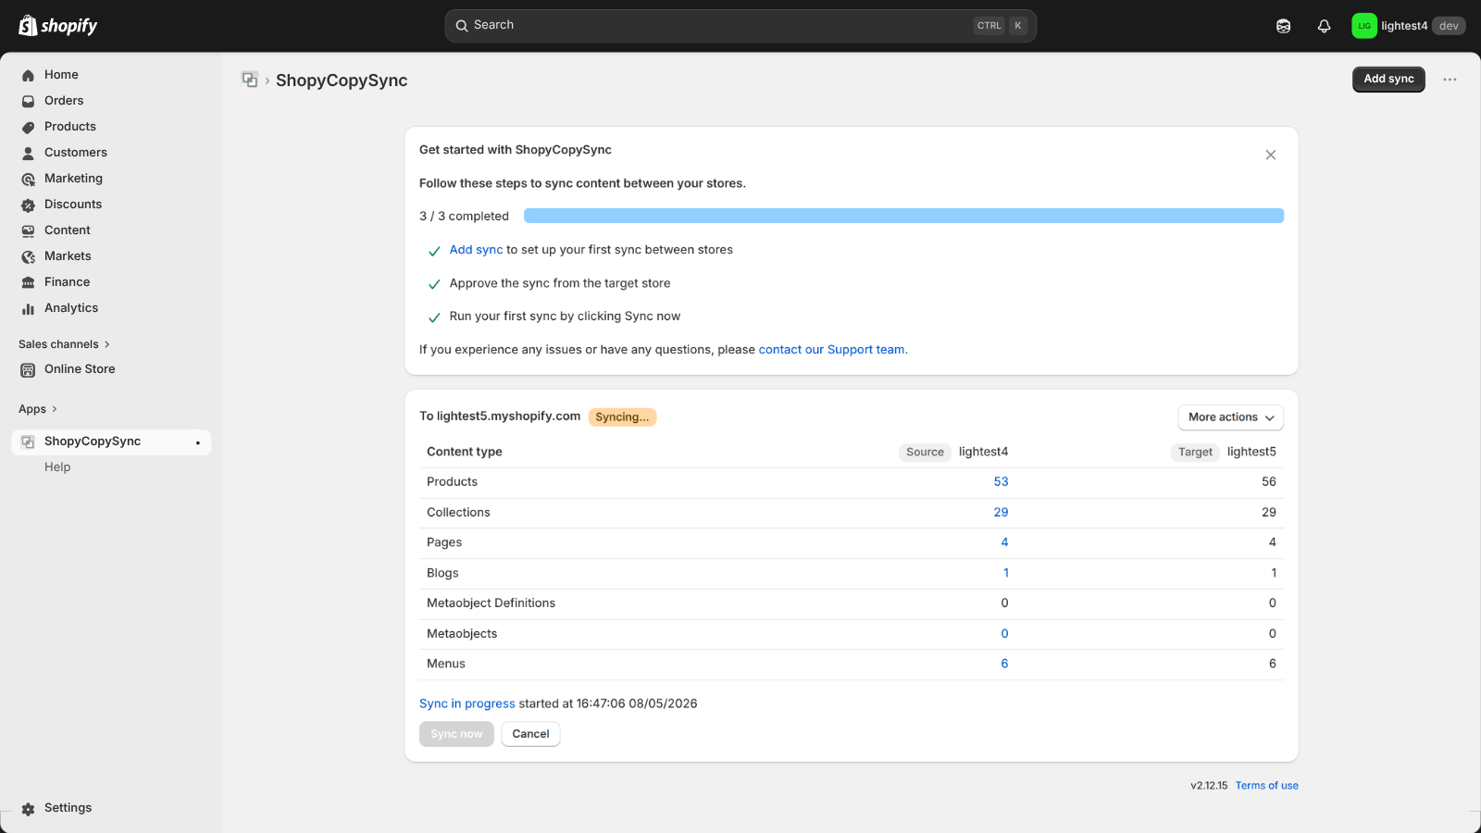Open the three-dot menu beside Add sync
The width and height of the screenshot is (1481, 833).
(1450, 80)
